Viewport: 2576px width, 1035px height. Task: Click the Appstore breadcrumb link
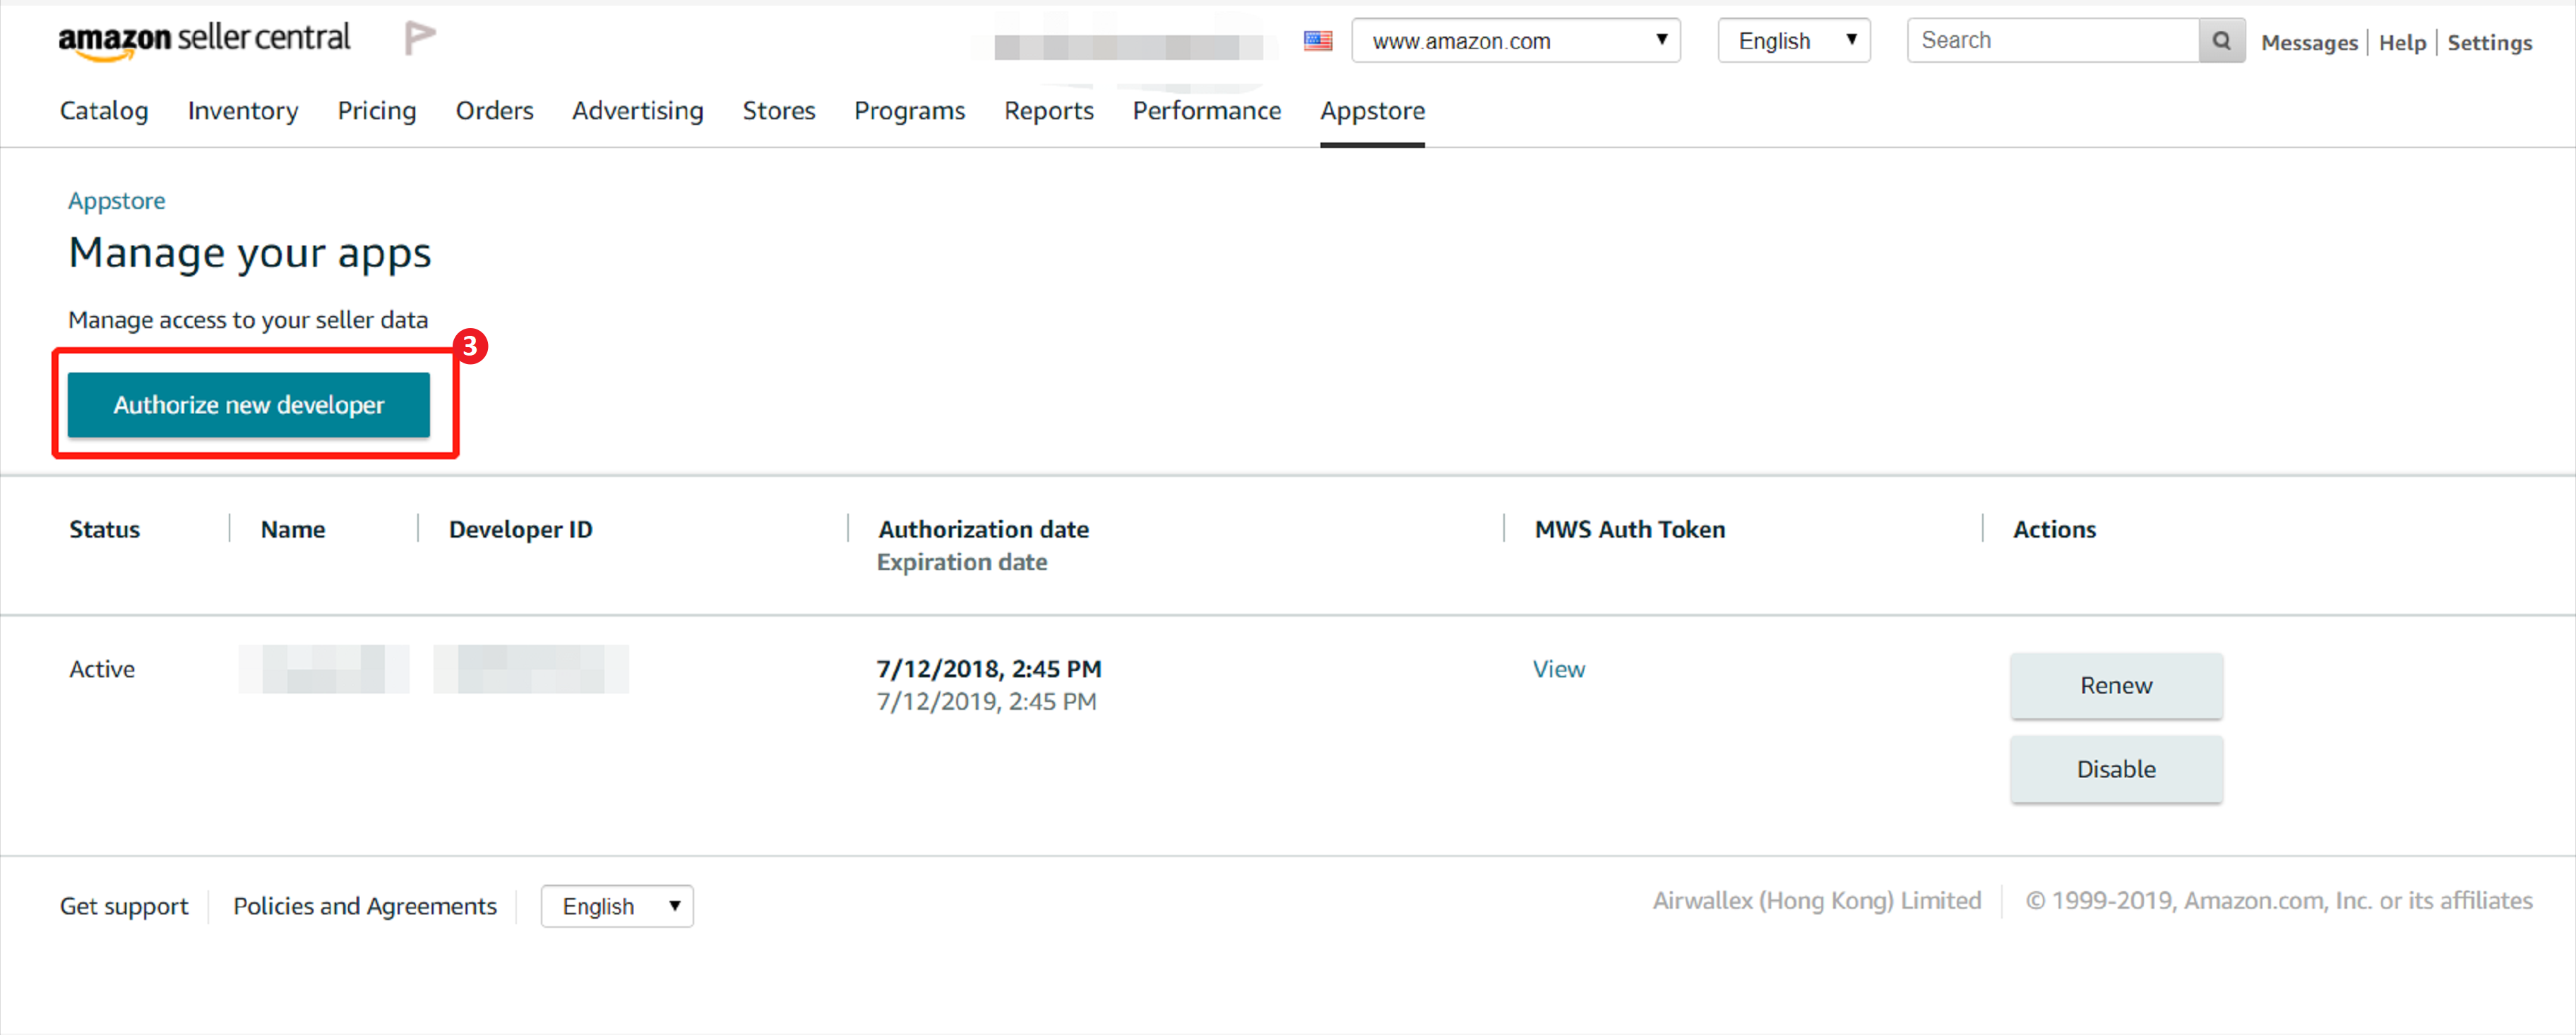click(x=116, y=201)
